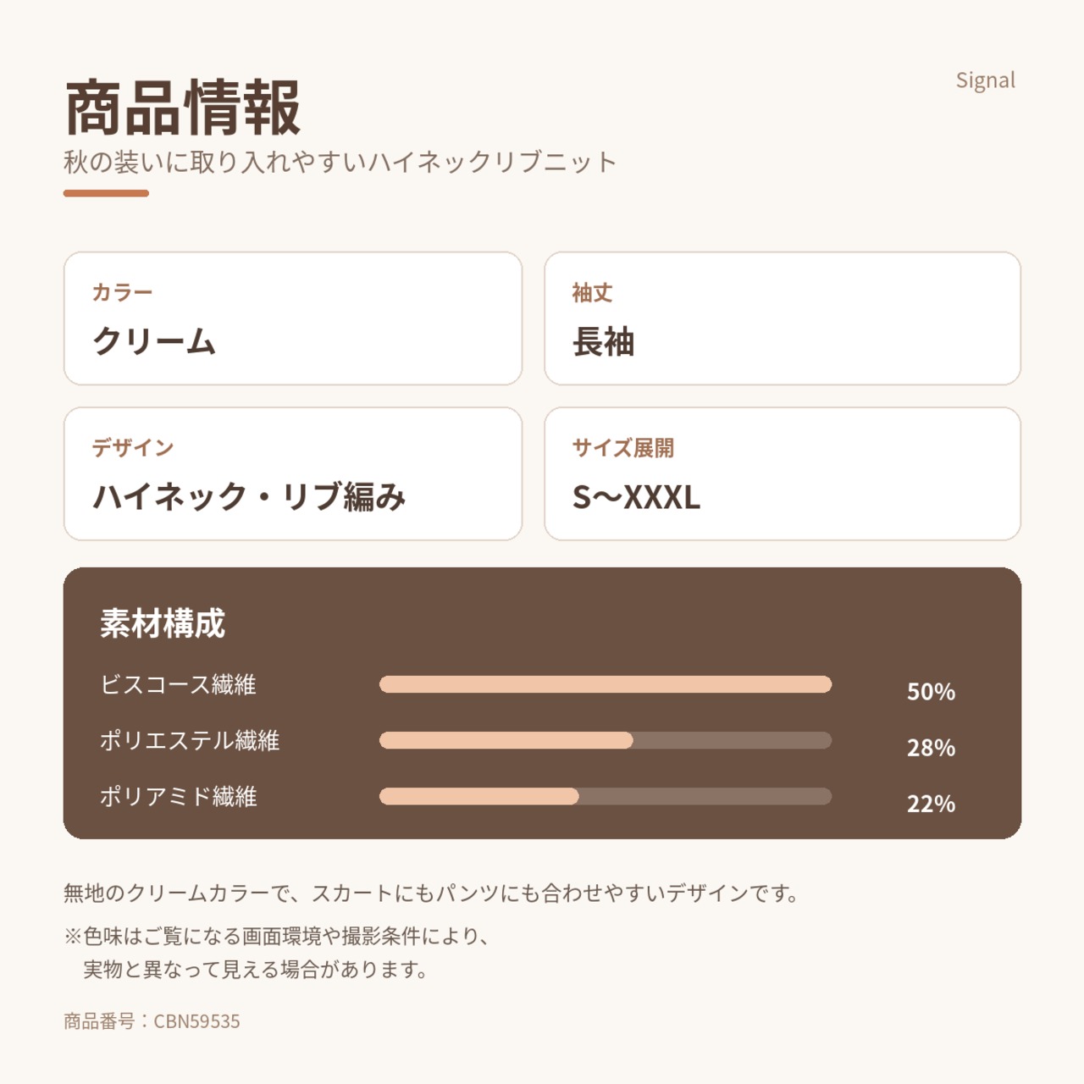The height and width of the screenshot is (1084, 1084).
Task: Click the ポリエステル繊維 progress bar
Action: [x=606, y=740]
